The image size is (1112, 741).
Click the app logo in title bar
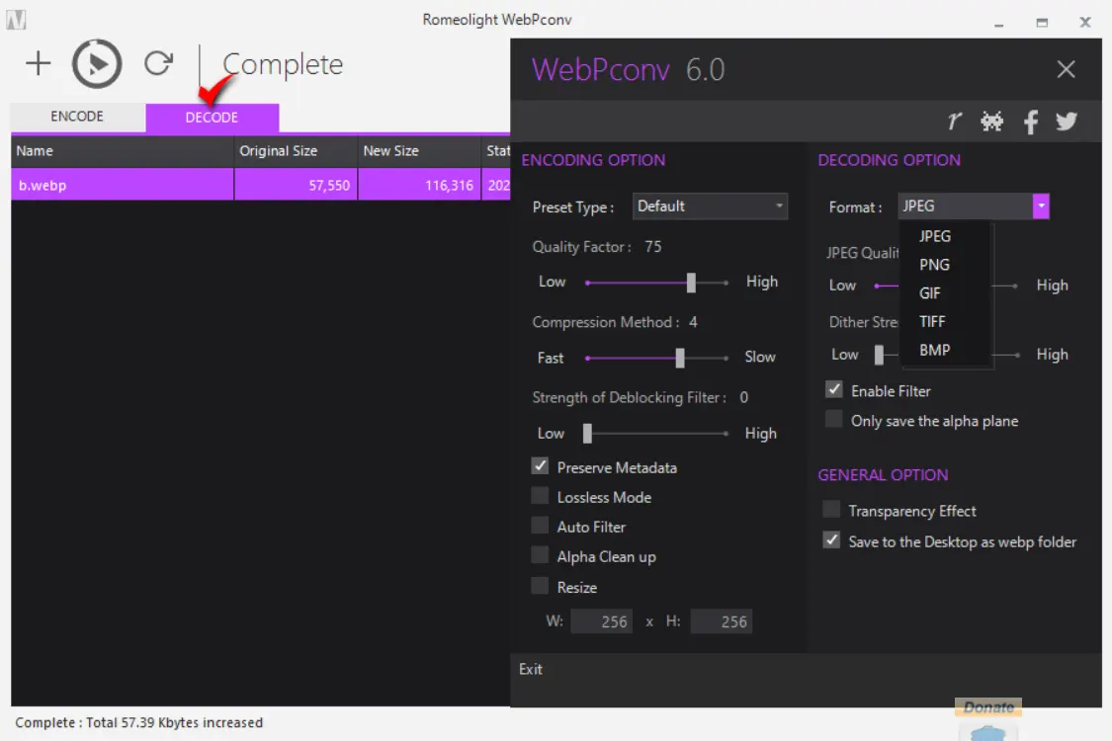(x=16, y=20)
